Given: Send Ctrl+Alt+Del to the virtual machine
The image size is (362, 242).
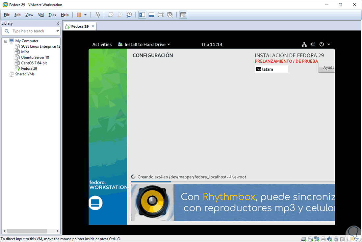Looking at the screenshot, I should (x=97, y=14).
